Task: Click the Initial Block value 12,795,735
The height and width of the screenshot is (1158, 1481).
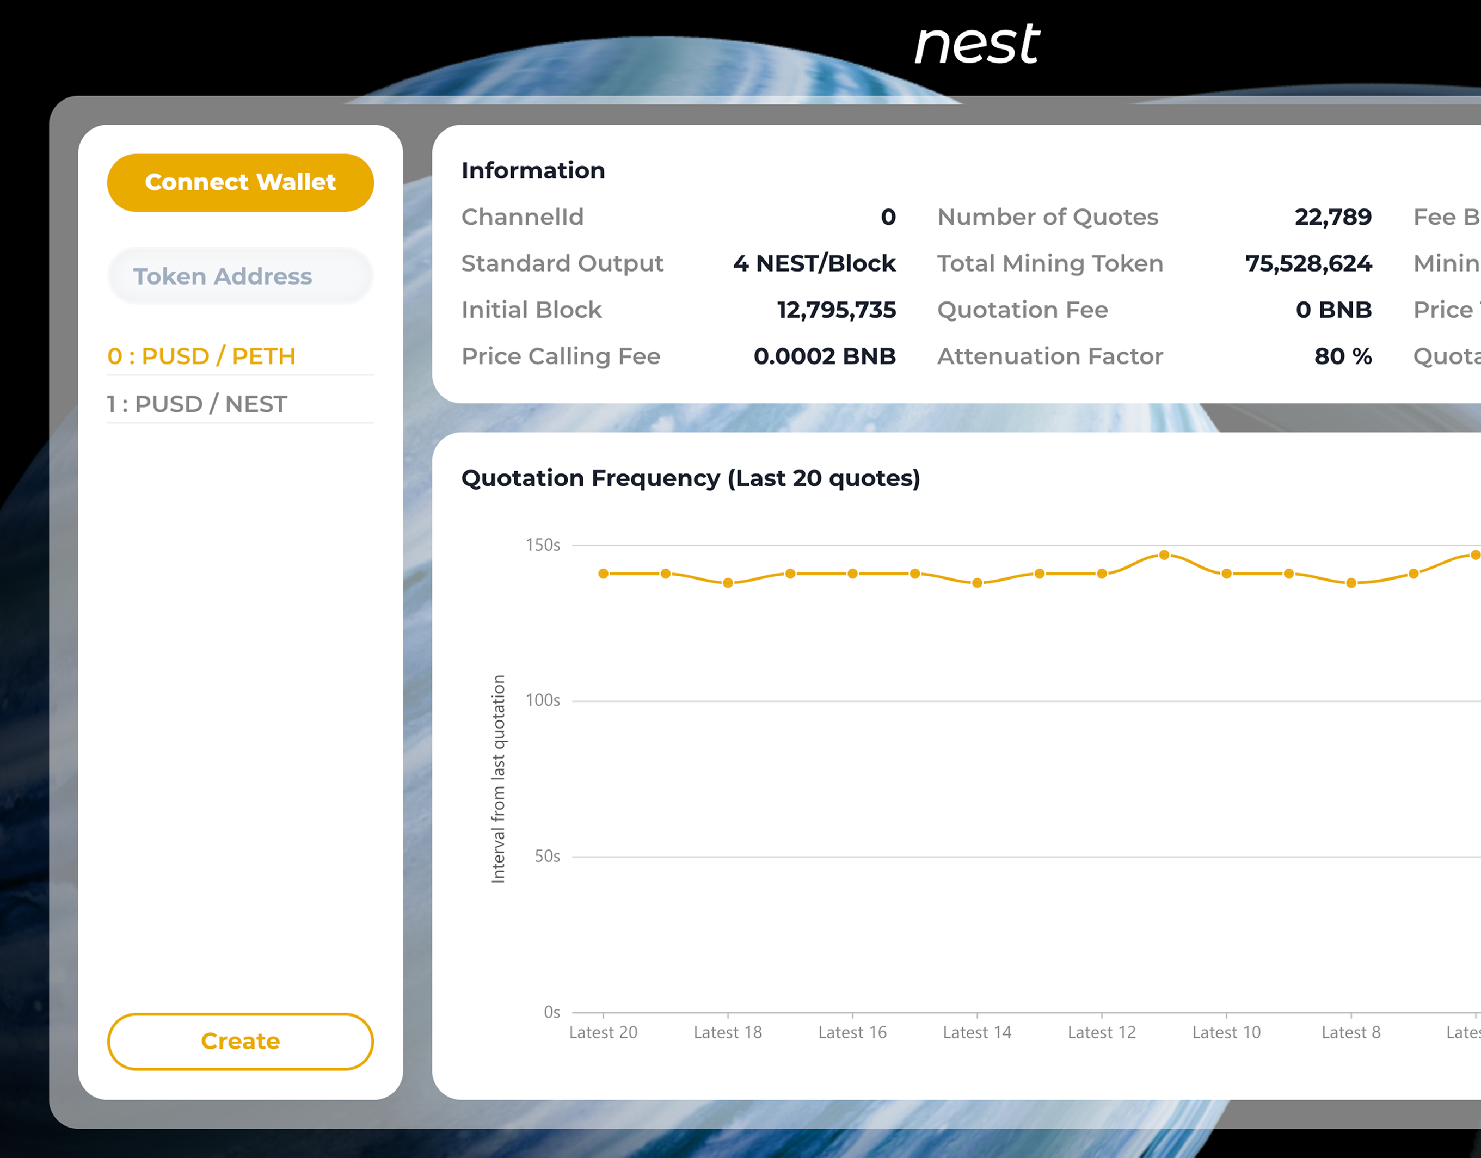Action: tap(836, 310)
